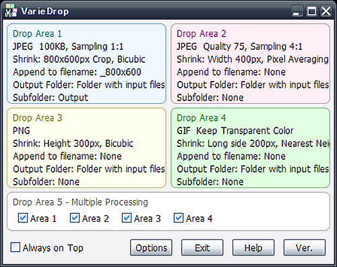Open Help
The image size is (337, 267).
pyautogui.click(x=253, y=247)
